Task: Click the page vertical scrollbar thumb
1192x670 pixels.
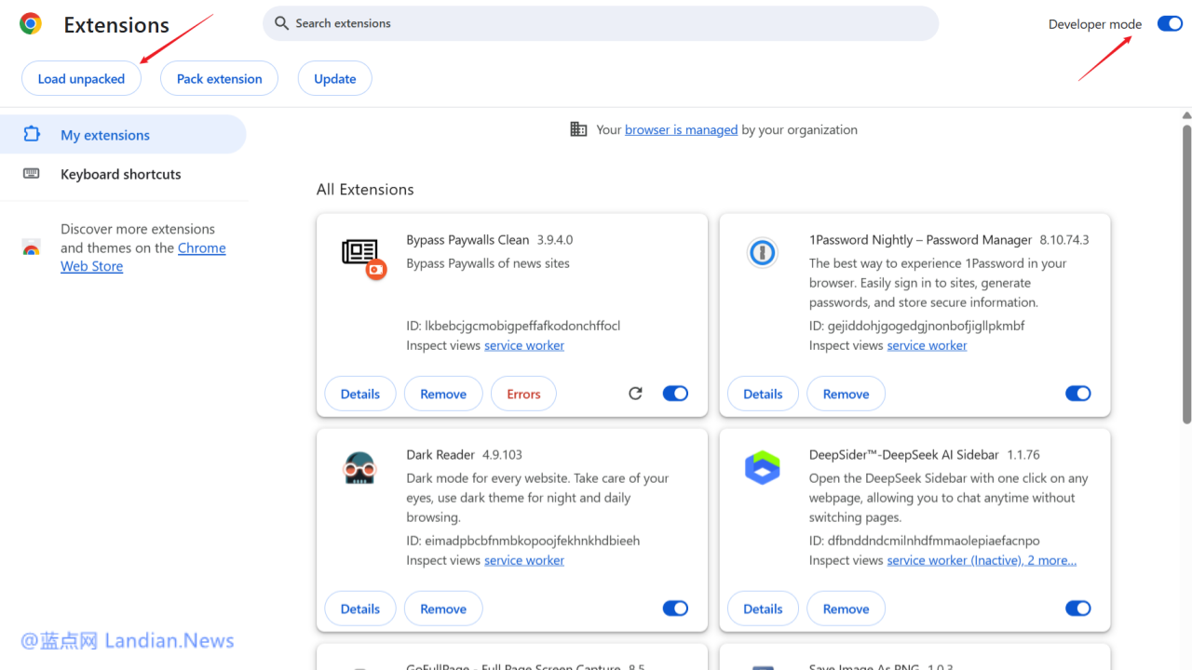Action: [1186, 275]
